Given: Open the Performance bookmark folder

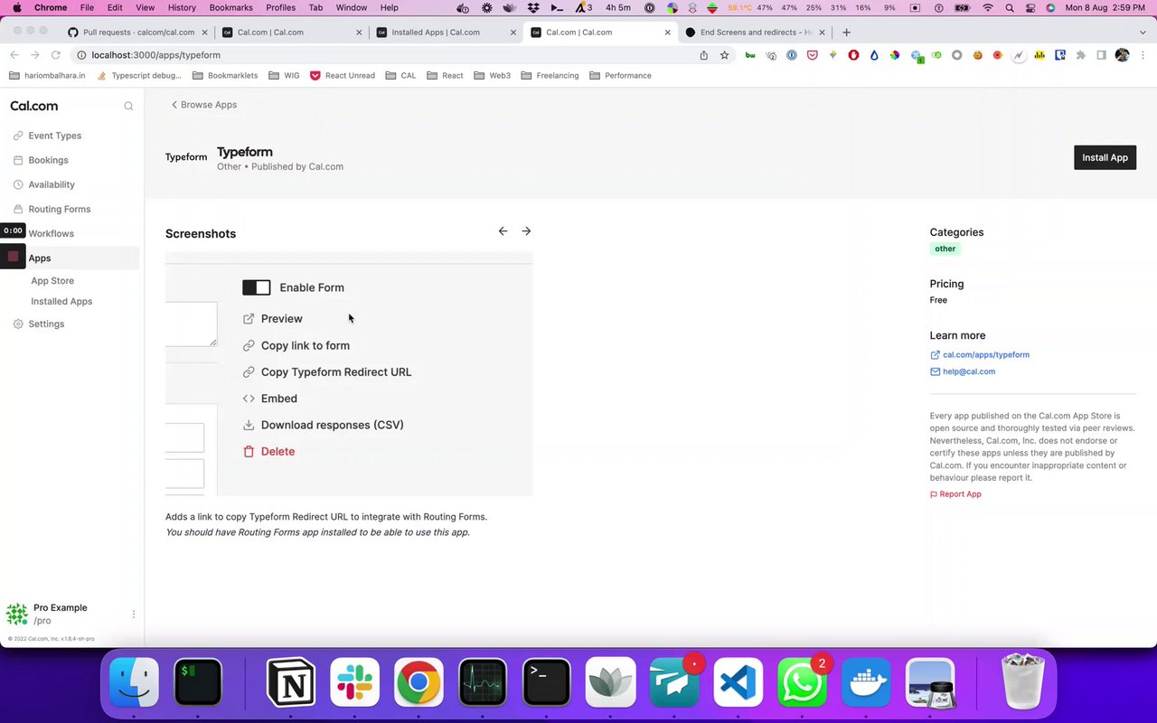Looking at the screenshot, I should click(x=621, y=76).
